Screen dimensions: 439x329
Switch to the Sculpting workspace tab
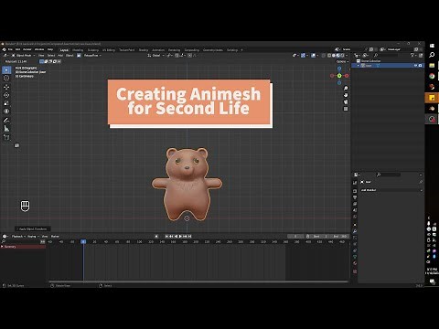pos(93,50)
